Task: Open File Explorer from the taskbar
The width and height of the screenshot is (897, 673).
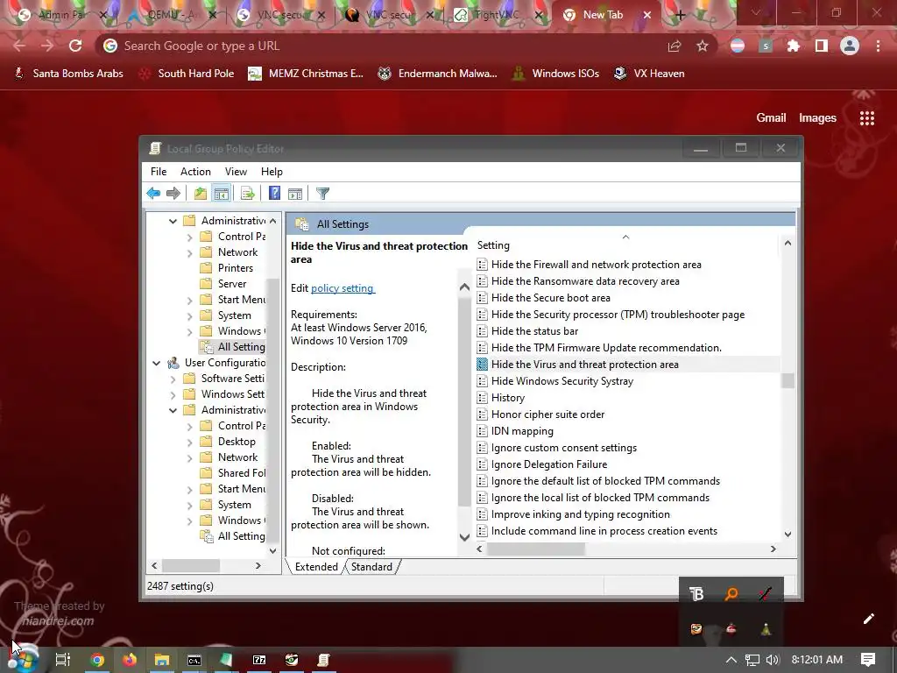Action: tap(162, 660)
